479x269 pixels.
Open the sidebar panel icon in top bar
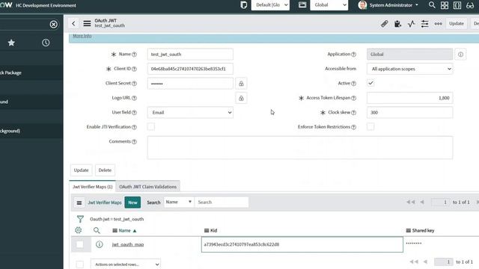[457, 5]
